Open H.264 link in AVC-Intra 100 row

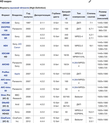[x=75, y=80]
